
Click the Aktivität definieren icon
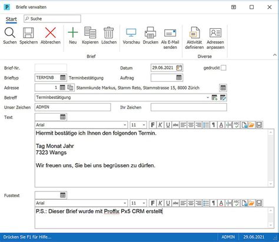click(194, 33)
